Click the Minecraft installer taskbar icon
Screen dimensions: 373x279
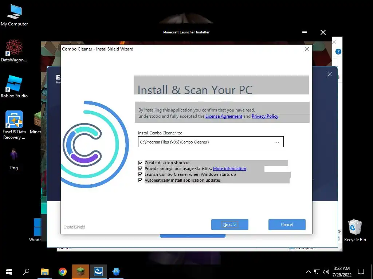[81, 272]
